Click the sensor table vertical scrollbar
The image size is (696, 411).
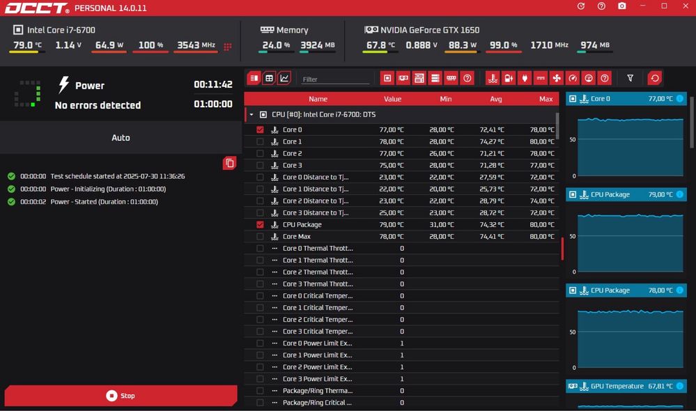pos(557,126)
